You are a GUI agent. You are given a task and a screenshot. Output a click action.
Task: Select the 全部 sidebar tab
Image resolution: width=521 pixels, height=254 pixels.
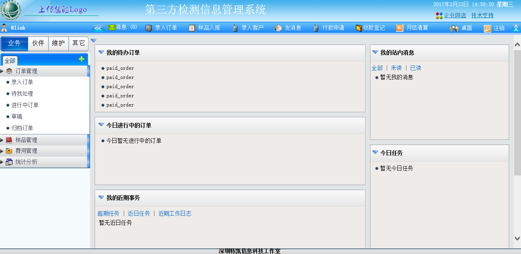[10, 61]
